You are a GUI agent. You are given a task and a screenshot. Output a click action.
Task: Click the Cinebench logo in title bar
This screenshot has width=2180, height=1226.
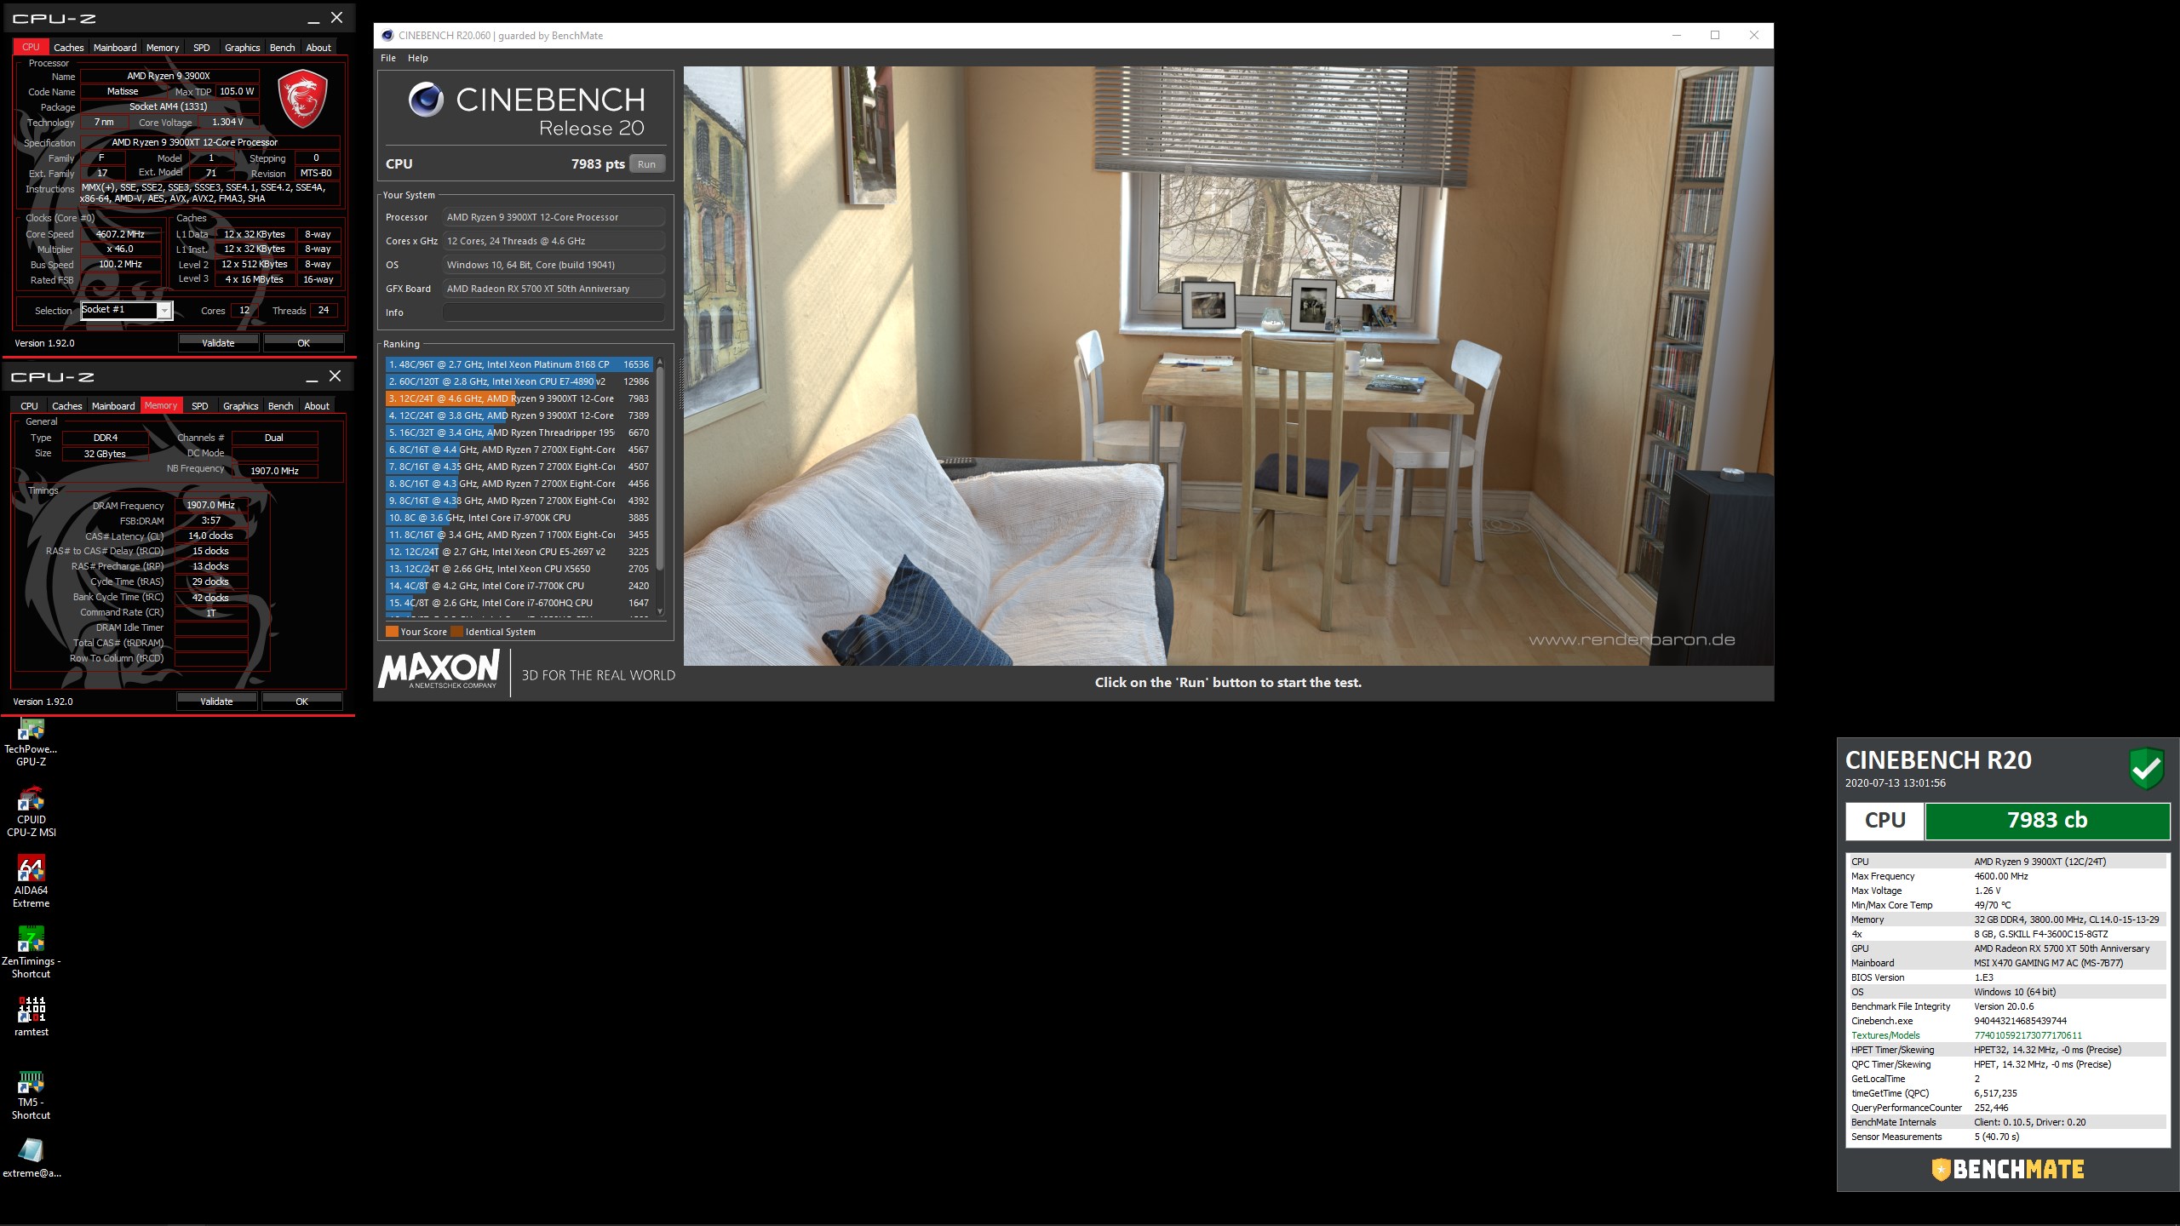pos(387,36)
